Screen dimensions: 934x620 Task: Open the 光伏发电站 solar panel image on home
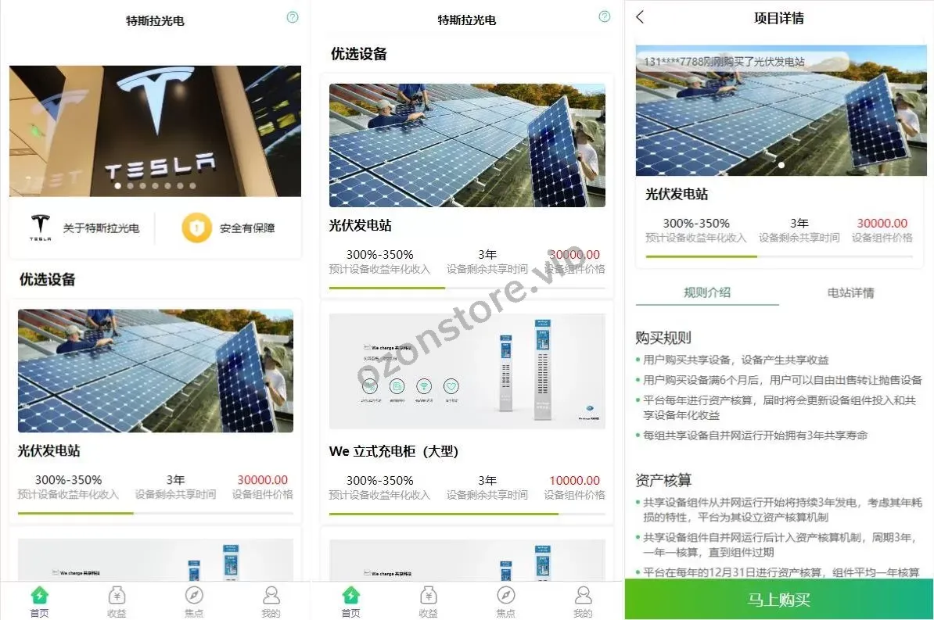pos(156,371)
